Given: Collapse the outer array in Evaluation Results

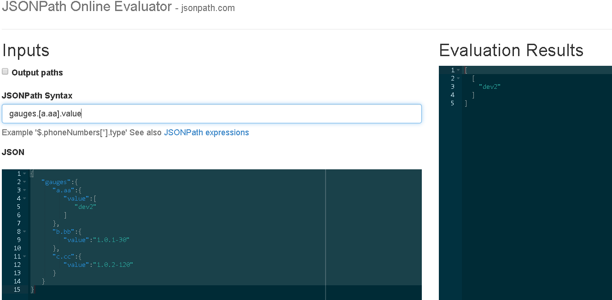Looking at the screenshot, I should click(458, 69).
